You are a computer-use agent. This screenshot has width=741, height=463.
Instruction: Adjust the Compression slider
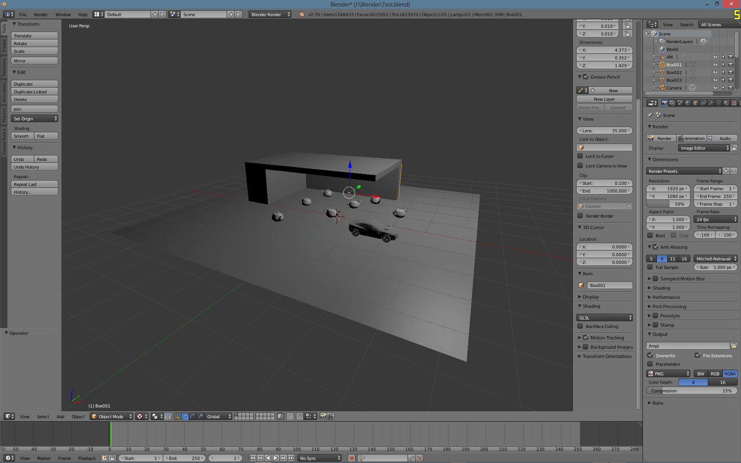pyautogui.click(x=692, y=391)
